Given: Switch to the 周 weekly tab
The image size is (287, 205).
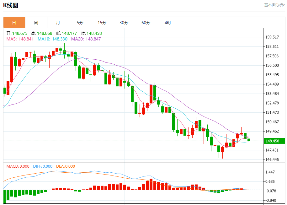Looking at the screenshot, I should click(36, 23).
